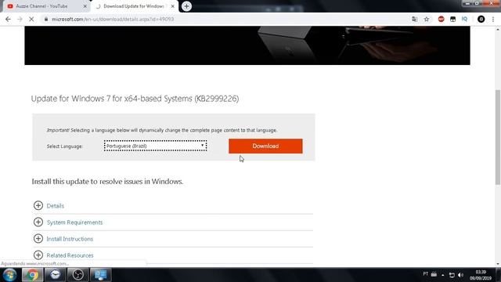501x282 pixels.
Task: Open the IQ extension icon
Action: (x=464, y=19)
